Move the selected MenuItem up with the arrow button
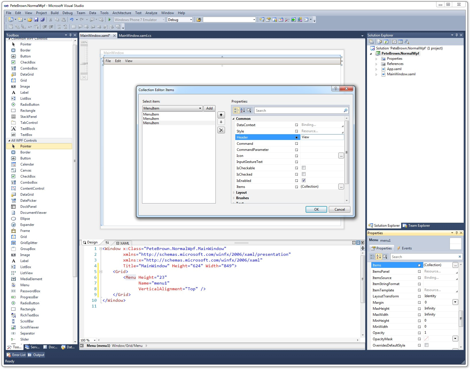 [x=221, y=115]
